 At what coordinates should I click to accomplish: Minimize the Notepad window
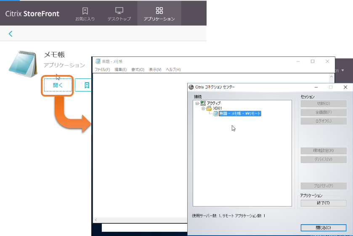pos(298,61)
